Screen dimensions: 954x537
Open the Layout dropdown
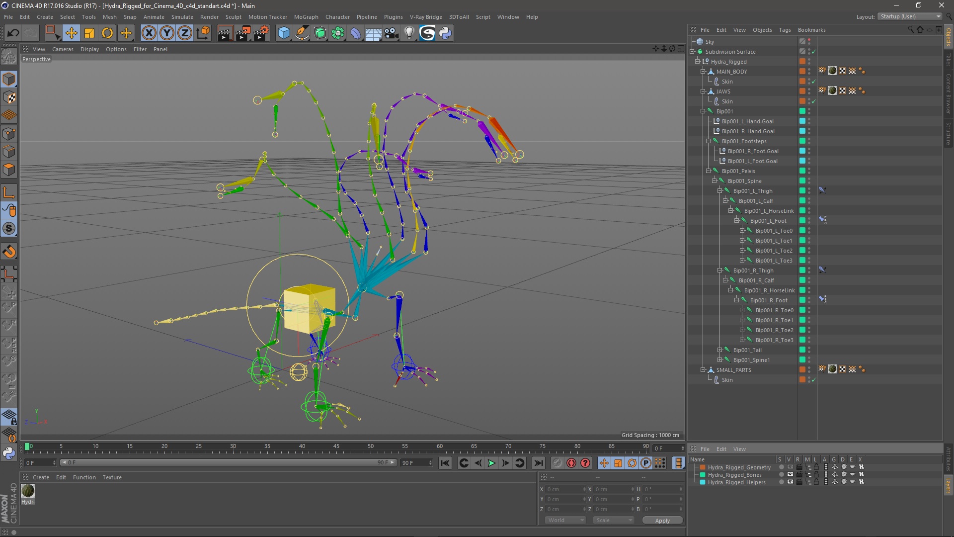(x=910, y=16)
